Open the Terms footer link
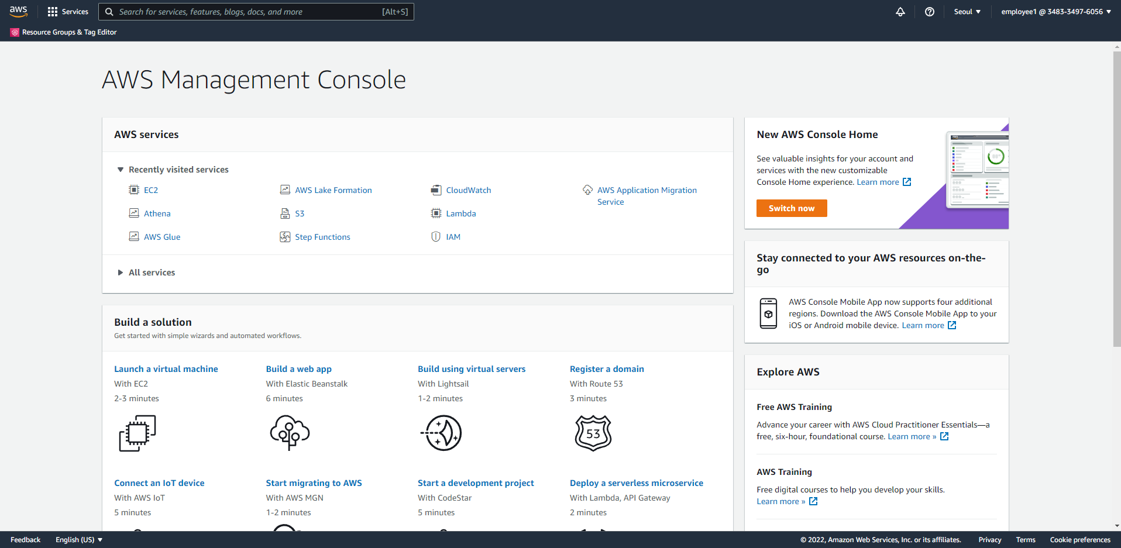 [x=1026, y=540]
